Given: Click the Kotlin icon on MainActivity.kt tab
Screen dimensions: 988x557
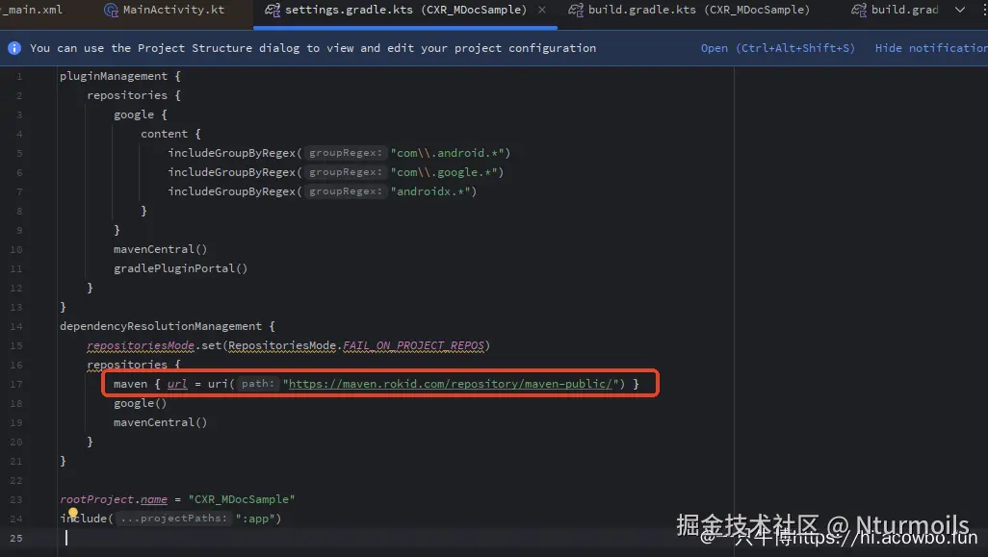Looking at the screenshot, I should click(111, 10).
